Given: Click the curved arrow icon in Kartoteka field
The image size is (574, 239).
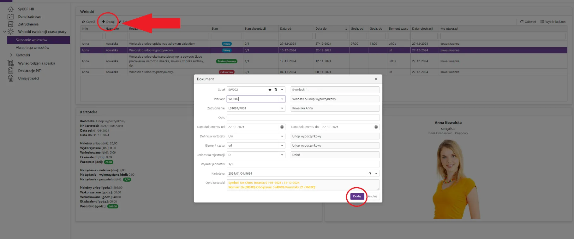Looking at the screenshot, I should point(370,174).
